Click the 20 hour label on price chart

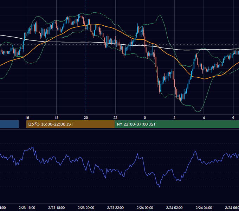[86, 118]
